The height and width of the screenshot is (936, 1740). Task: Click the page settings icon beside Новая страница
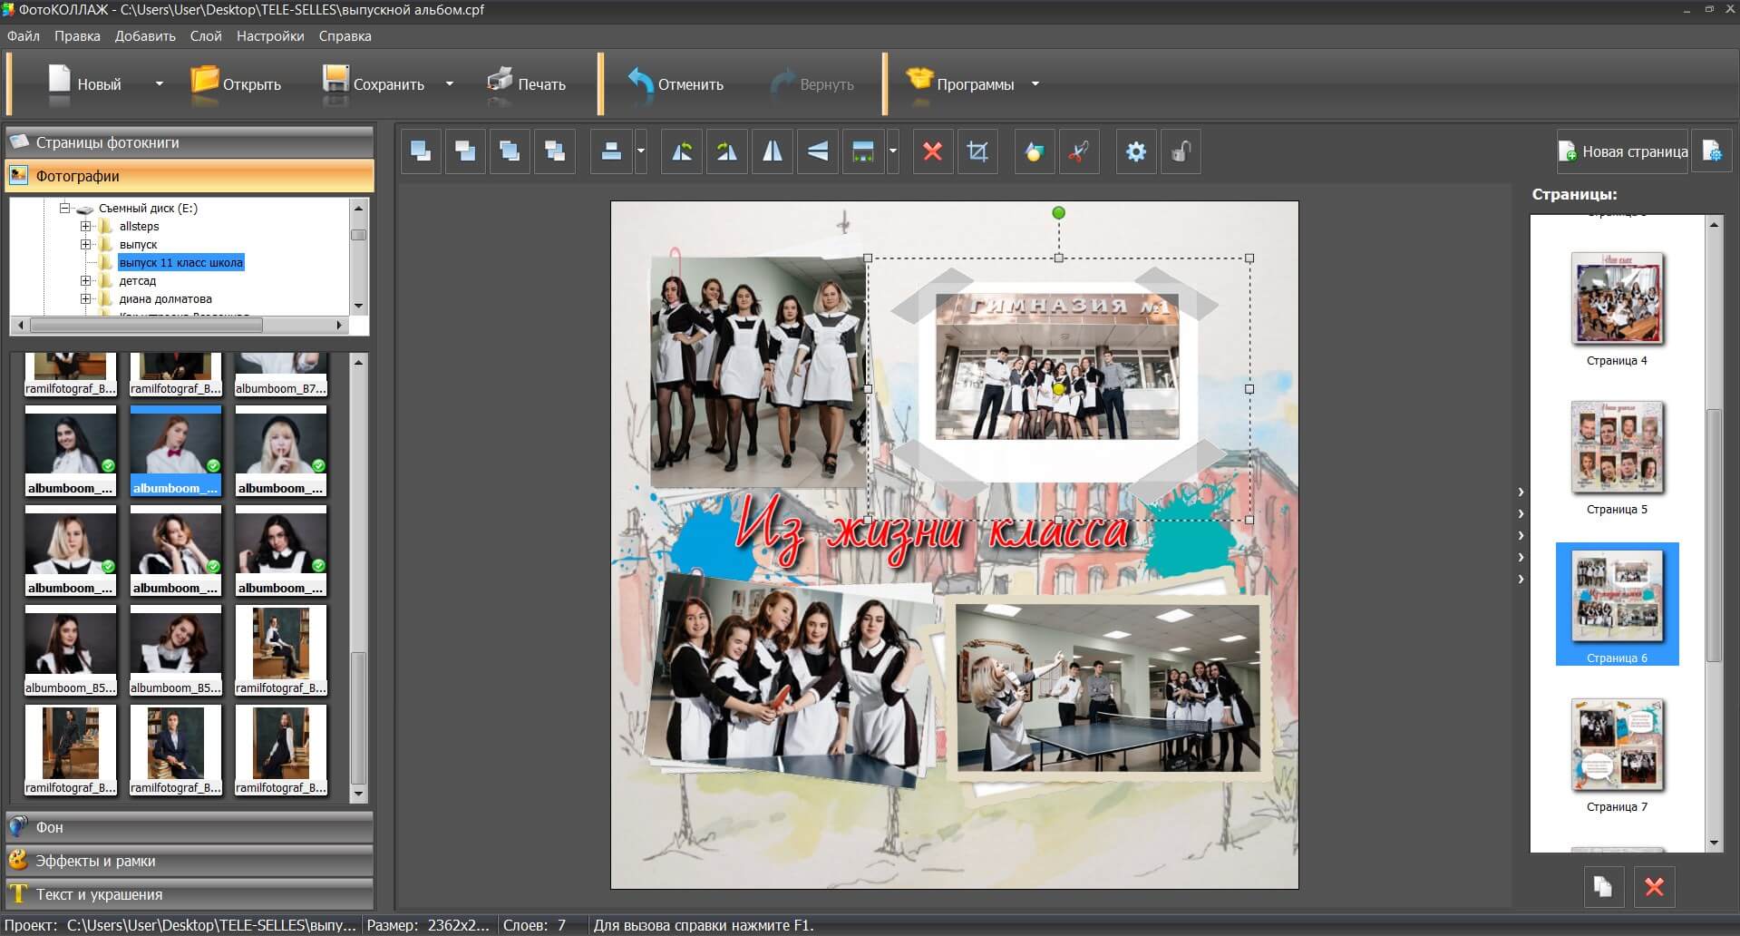1712,151
